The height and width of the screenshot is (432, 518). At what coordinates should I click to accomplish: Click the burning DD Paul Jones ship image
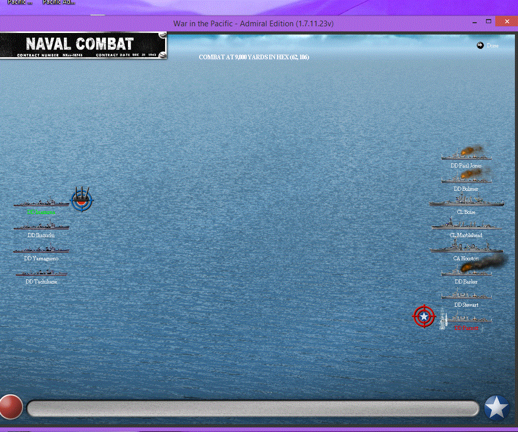(466, 154)
